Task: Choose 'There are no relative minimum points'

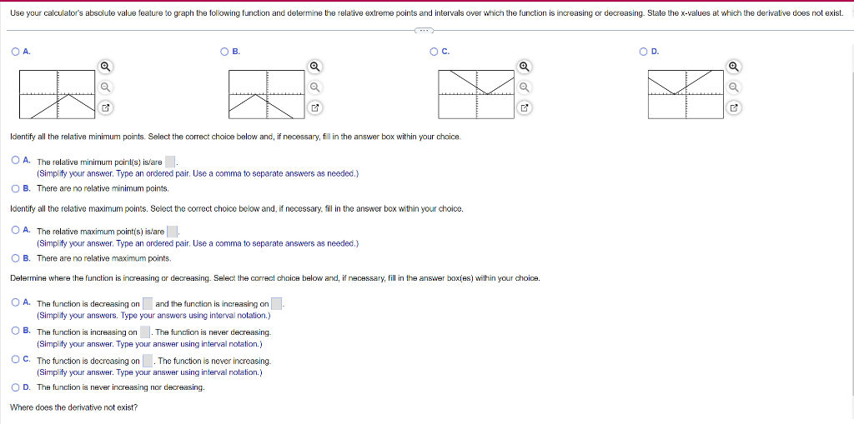Action: pyautogui.click(x=16, y=188)
